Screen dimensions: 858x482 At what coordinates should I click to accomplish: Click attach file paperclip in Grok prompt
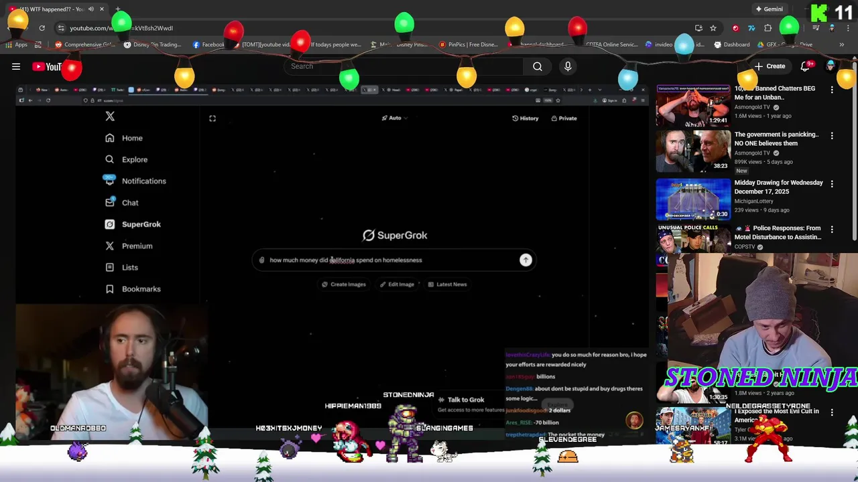[x=262, y=260]
